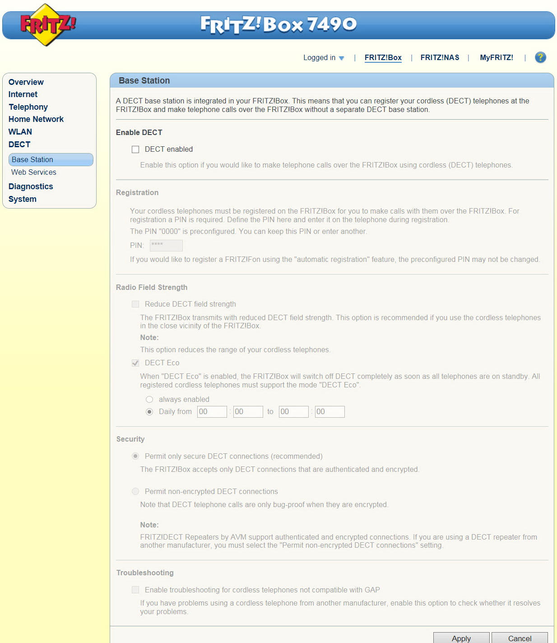Click the Cancel button
The image size is (557, 643).
point(520,638)
